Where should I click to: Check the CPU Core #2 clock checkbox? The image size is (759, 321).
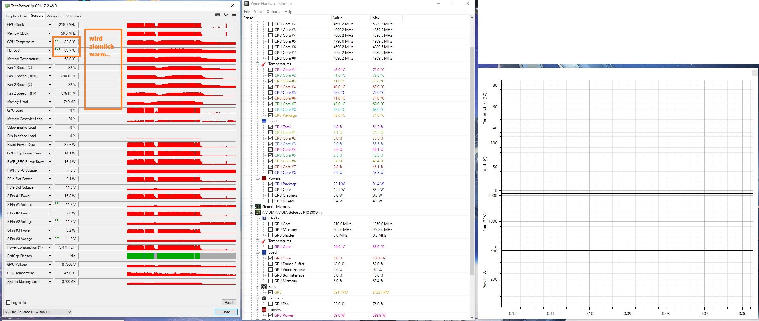(x=270, y=24)
